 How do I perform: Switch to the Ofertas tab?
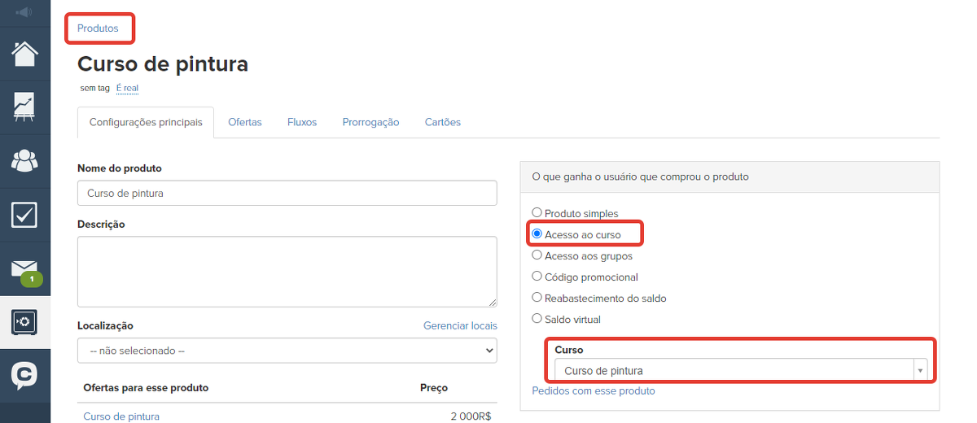point(245,122)
